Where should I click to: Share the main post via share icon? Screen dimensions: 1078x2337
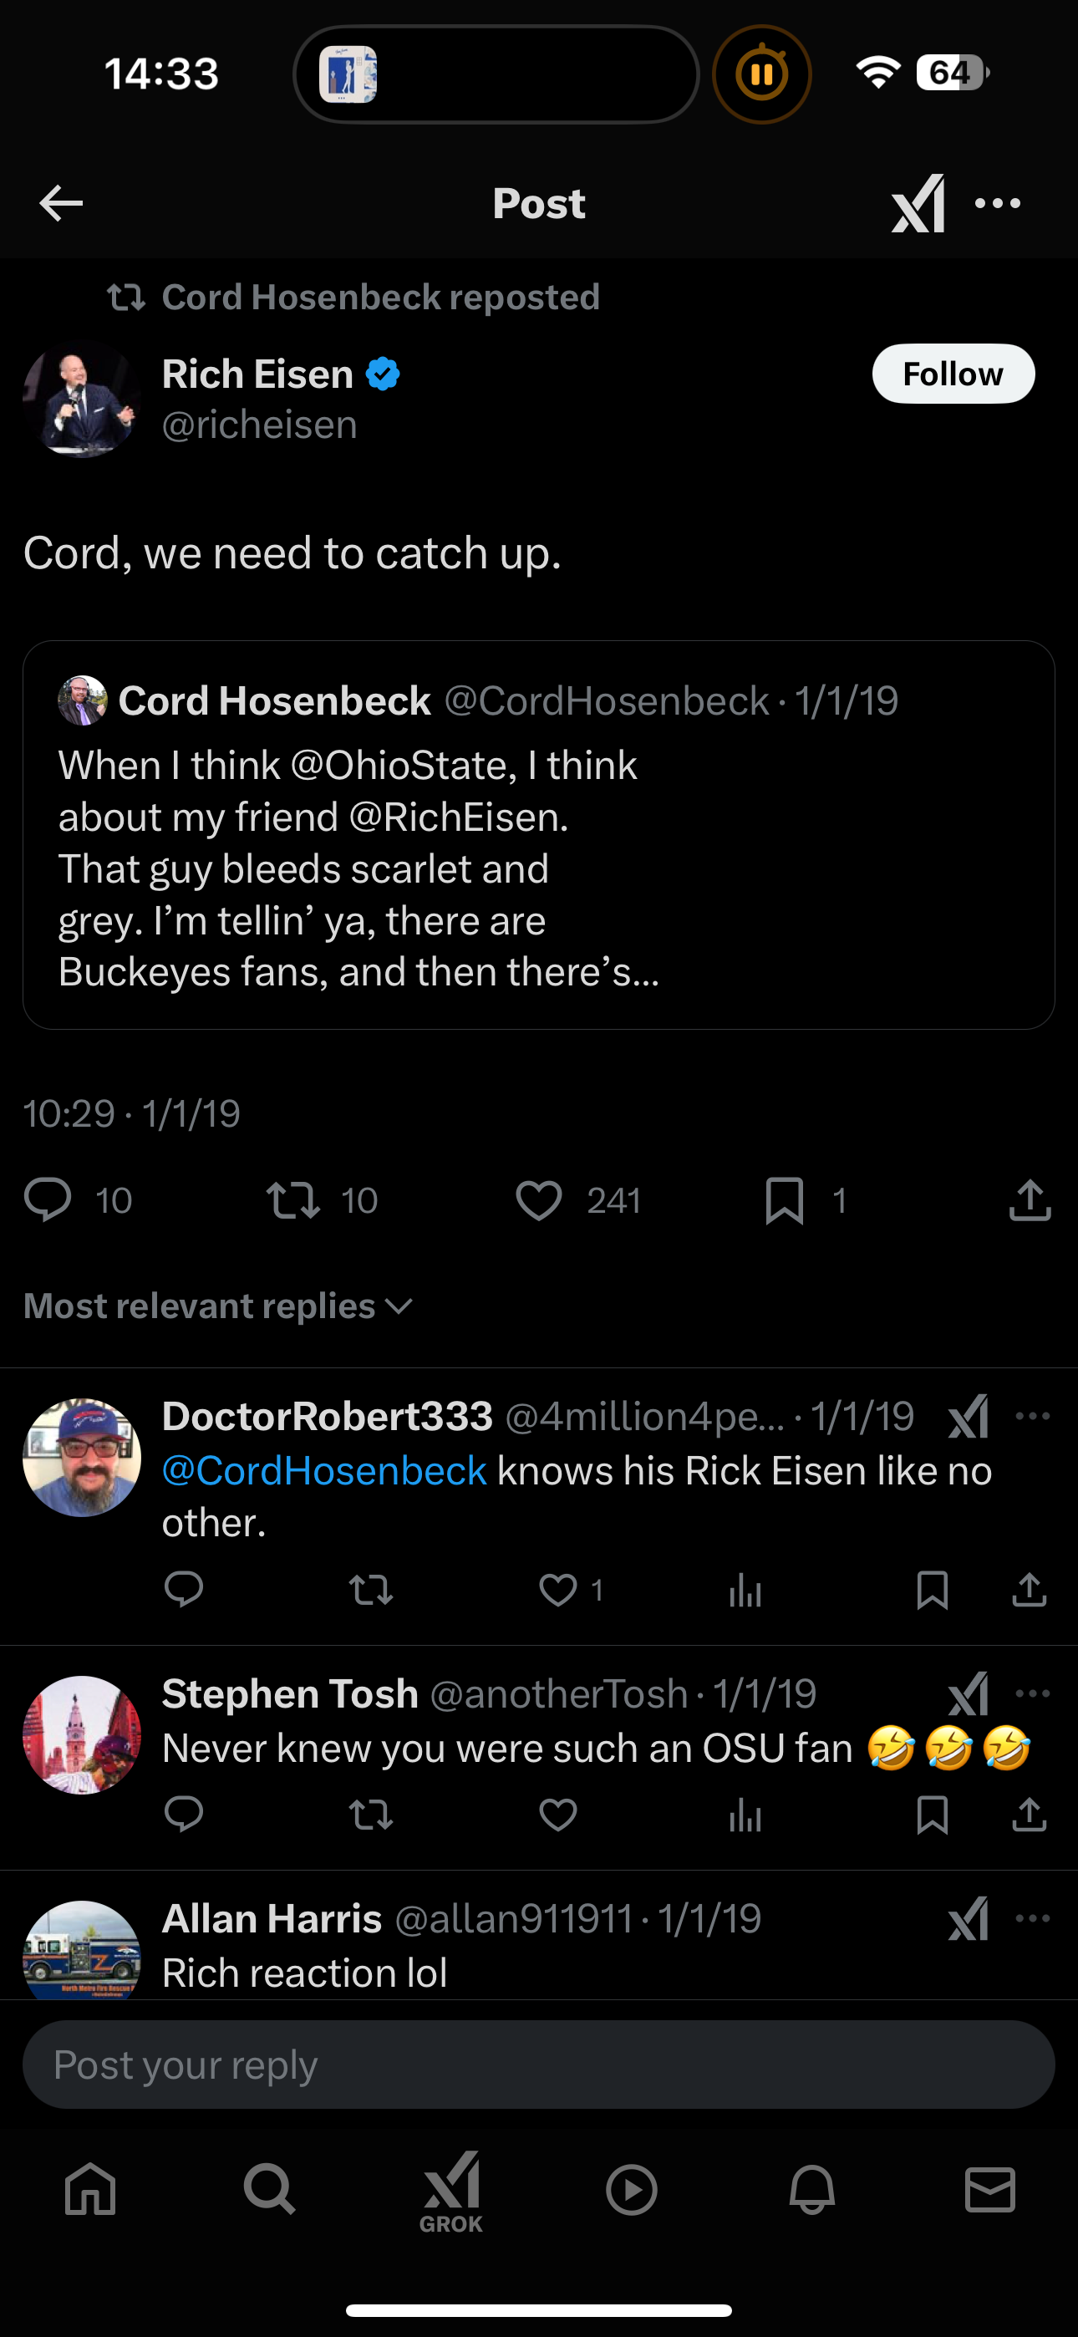pyautogui.click(x=1029, y=1200)
